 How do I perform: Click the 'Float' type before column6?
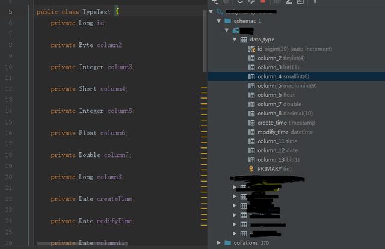(88, 133)
